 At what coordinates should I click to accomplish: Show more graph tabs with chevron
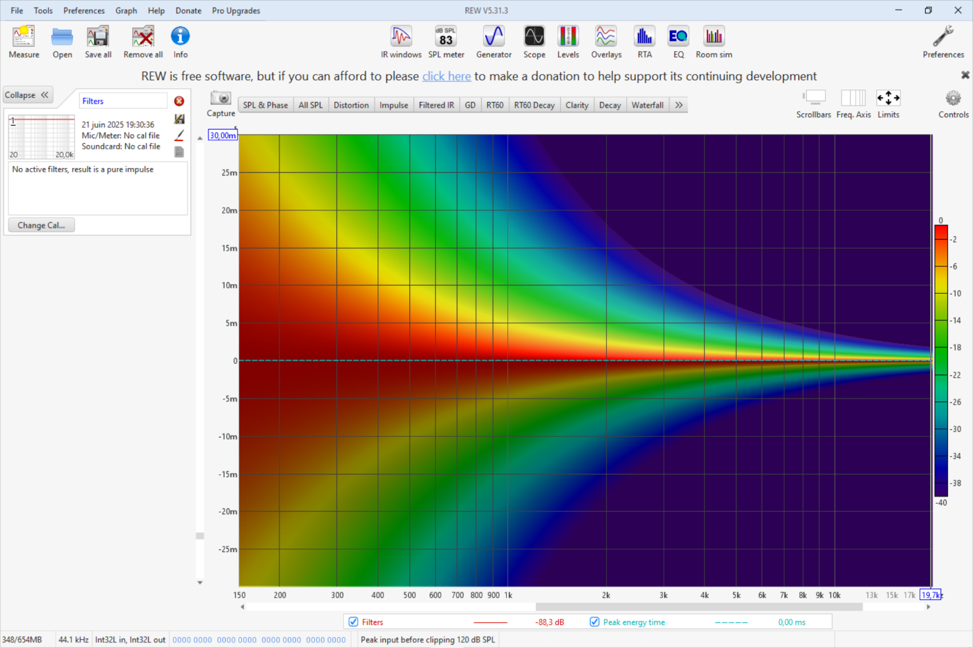coord(678,105)
